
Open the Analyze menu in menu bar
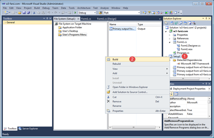(x=104, y=8)
